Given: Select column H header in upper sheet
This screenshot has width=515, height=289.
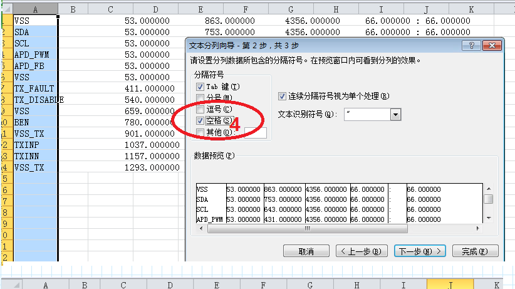Looking at the screenshot, I should coord(336,9).
